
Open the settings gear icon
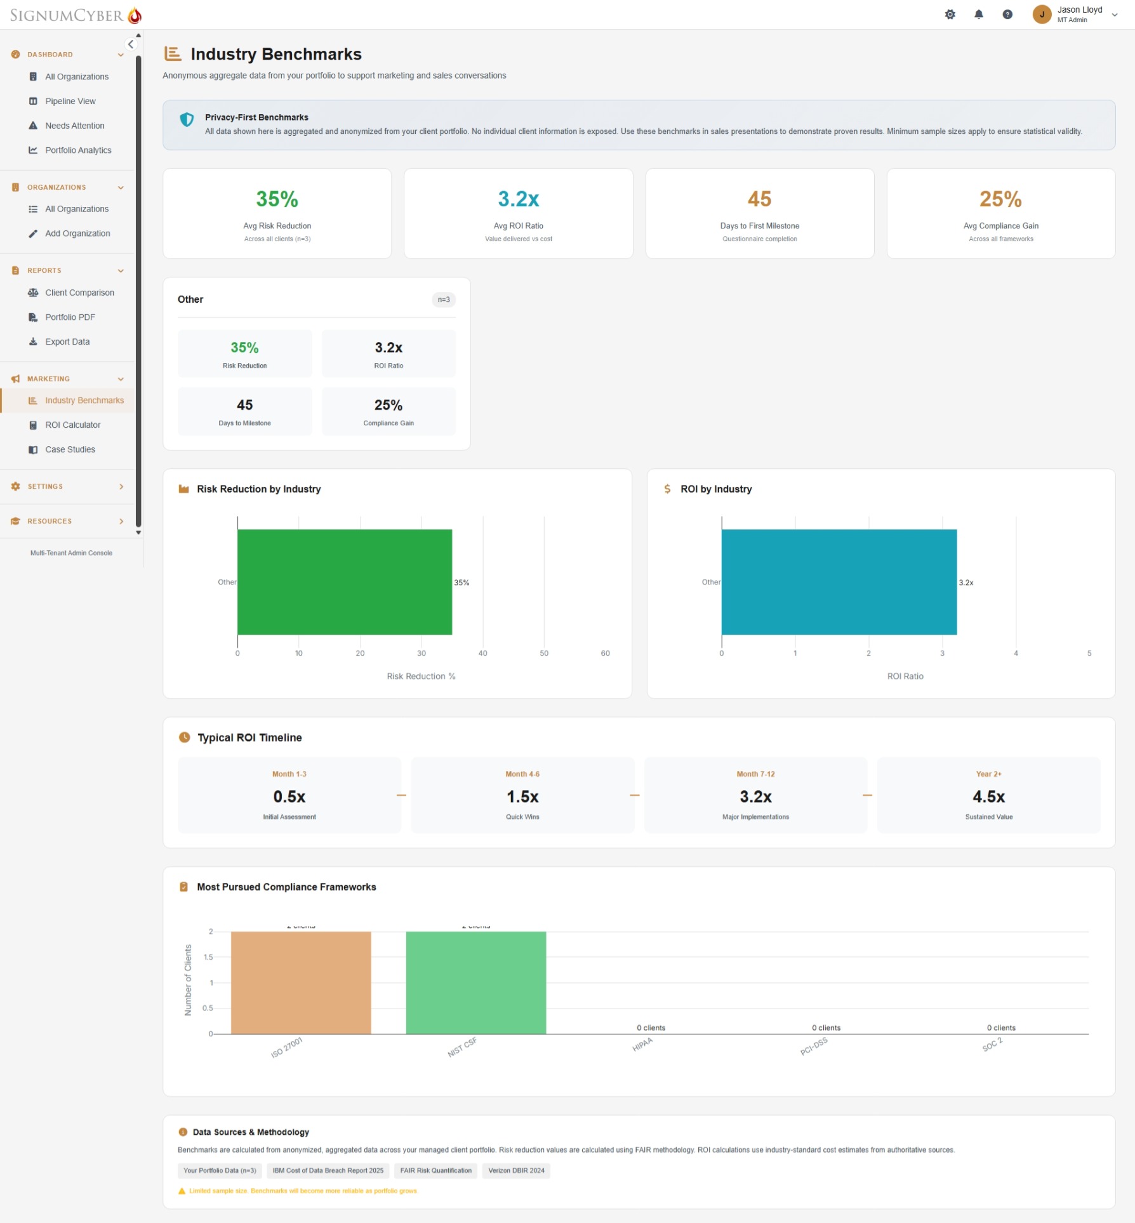pyautogui.click(x=950, y=14)
